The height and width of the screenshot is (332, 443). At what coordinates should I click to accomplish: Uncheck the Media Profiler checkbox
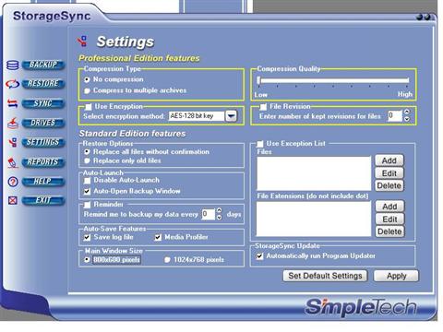(158, 237)
